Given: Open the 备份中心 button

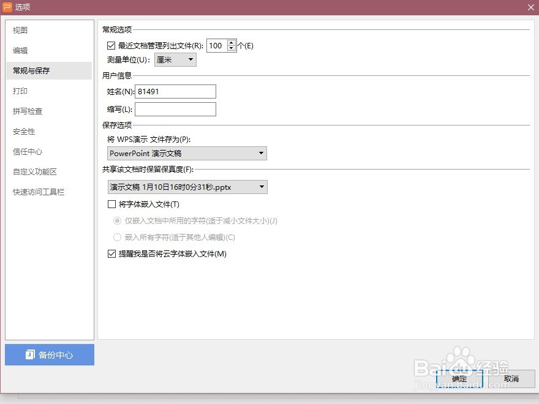Looking at the screenshot, I should (50, 355).
